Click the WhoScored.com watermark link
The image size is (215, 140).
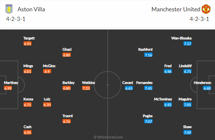coord(108,137)
